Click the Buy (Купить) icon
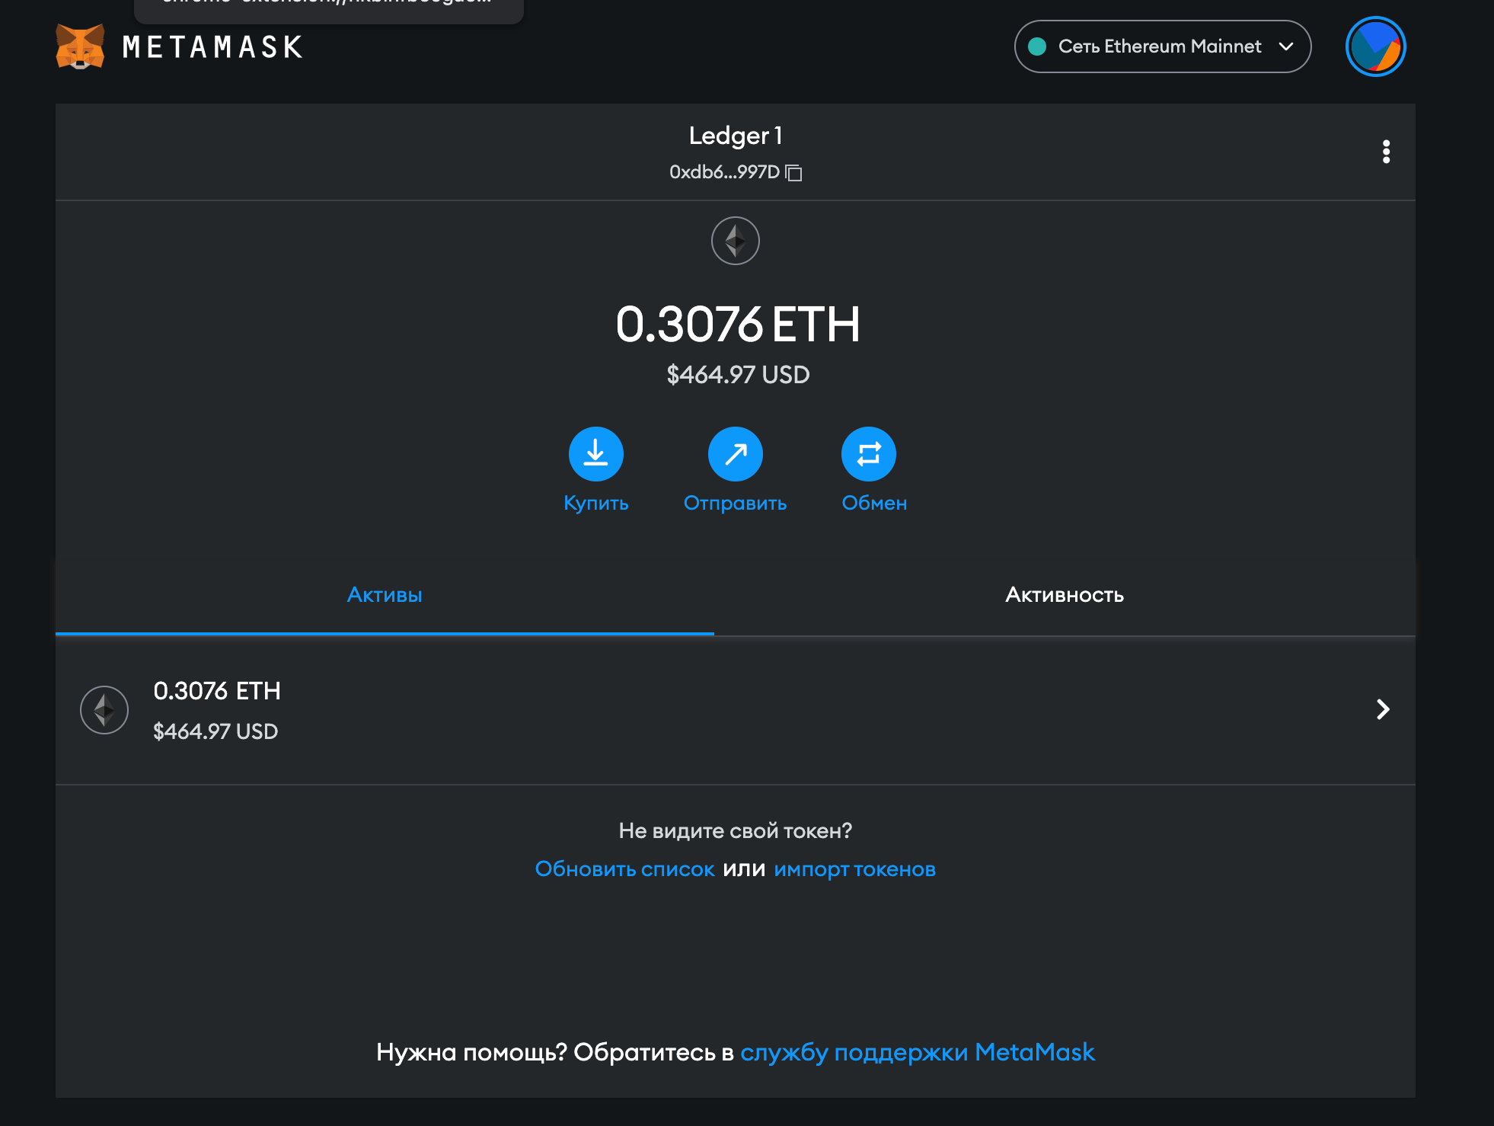This screenshot has width=1494, height=1126. (x=597, y=454)
